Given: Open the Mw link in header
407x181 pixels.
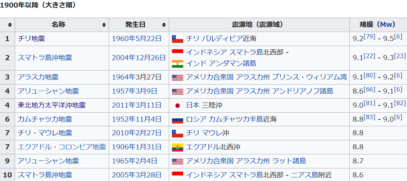Looking at the screenshot, I should click(386, 25).
